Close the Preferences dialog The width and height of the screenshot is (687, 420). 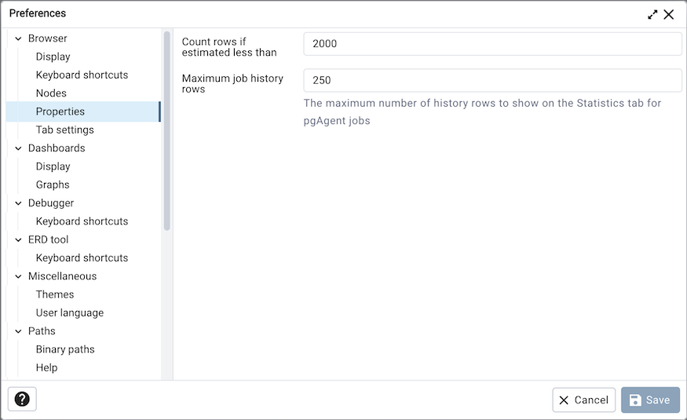pyautogui.click(x=669, y=14)
